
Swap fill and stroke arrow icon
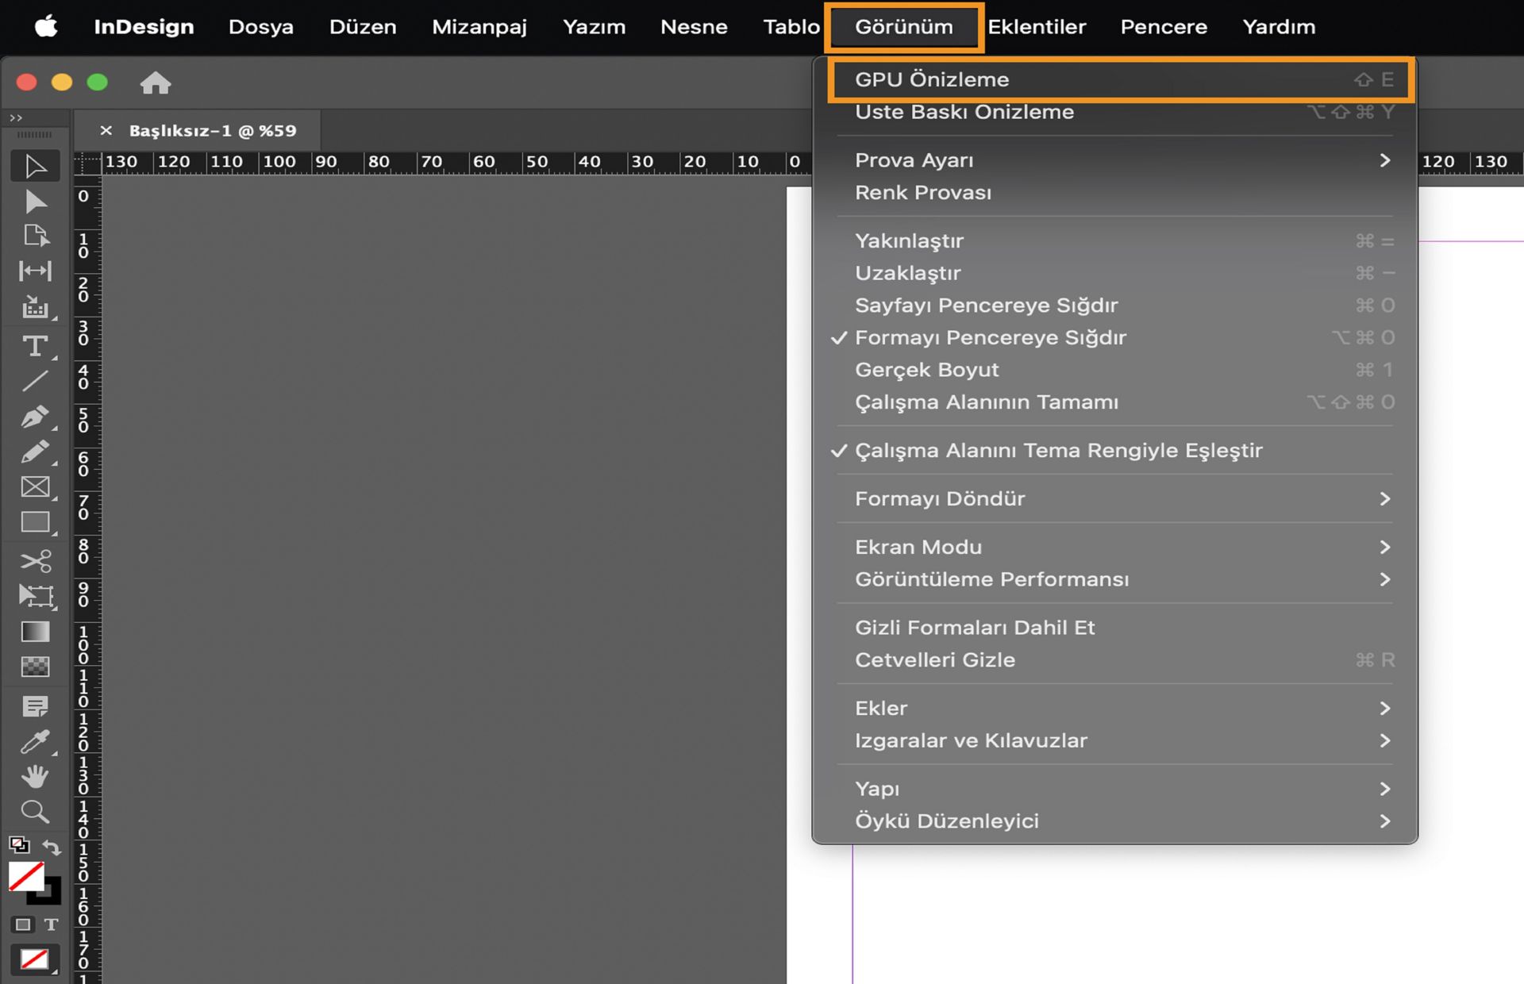pos(52,847)
